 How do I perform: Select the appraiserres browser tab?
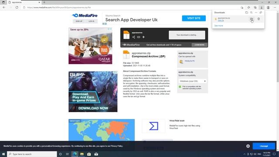click(x=24, y=2)
